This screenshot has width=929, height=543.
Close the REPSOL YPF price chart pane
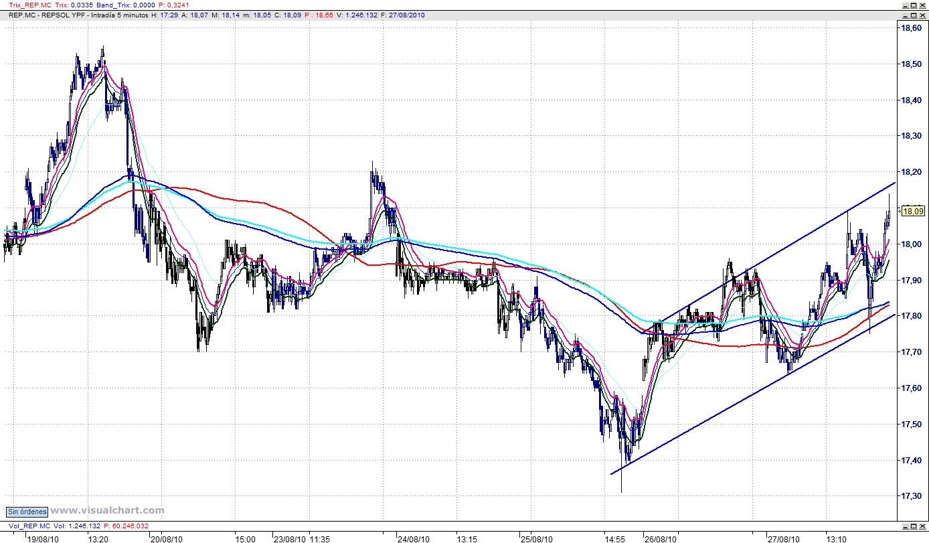[922, 15]
